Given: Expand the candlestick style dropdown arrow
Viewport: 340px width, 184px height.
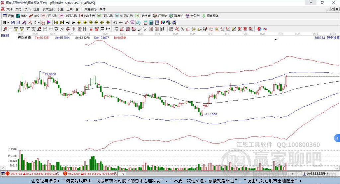Looking at the screenshot, I should 39,23.
